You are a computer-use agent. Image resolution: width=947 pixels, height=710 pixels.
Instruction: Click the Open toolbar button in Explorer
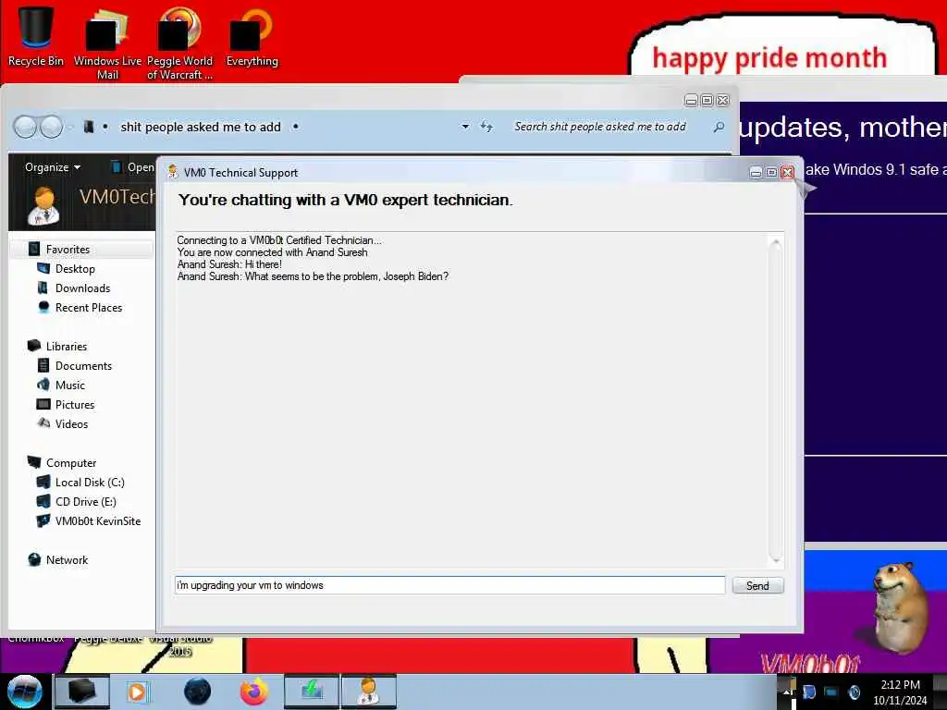(x=134, y=167)
